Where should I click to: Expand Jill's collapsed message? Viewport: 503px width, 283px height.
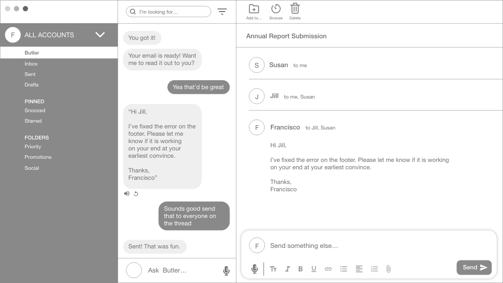click(x=376, y=96)
